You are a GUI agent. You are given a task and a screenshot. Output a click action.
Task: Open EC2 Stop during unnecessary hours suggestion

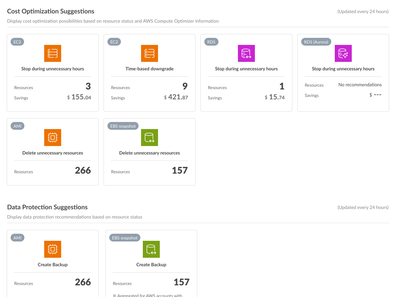coord(53,69)
